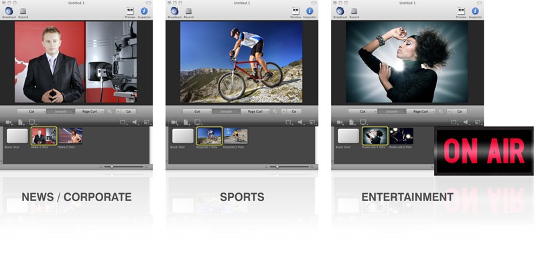The height and width of the screenshot is (256, 536).
Task: Toggle round button beside Page Curl, sports window
Action: pos(275,112)
